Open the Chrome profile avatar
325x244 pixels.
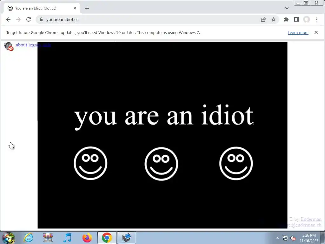tap(307, 19)
